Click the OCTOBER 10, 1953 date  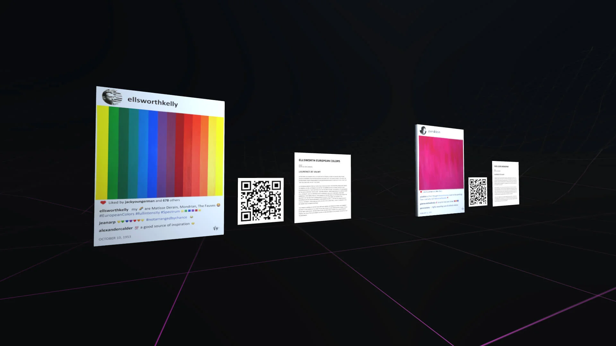(115, 238)
